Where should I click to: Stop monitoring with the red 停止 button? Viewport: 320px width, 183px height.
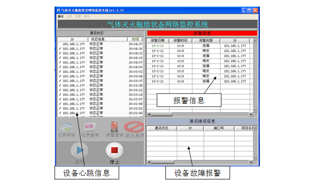pos(114,151)
